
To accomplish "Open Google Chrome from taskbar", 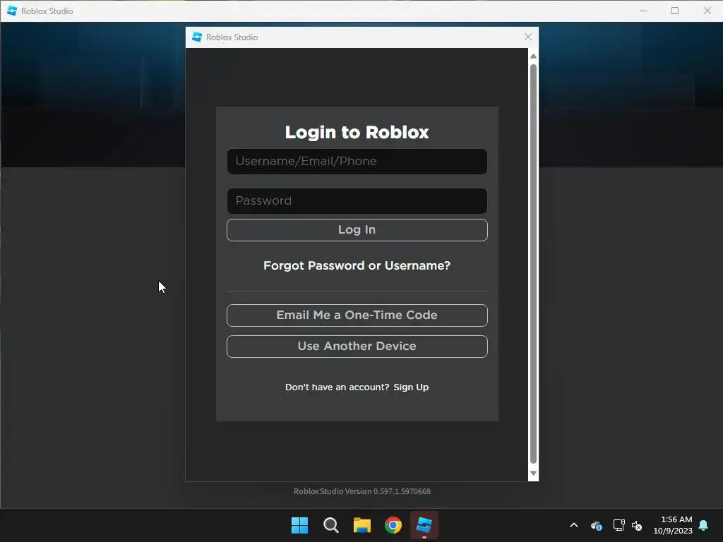I will (393, 525).
